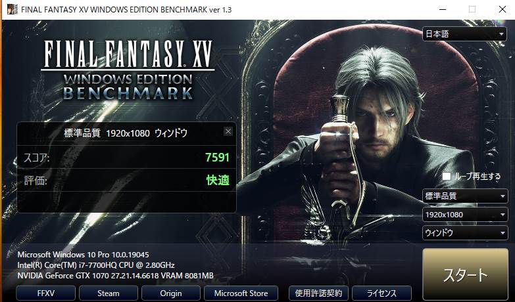Image resolution: width=515 pixels, height=302 pixels.
Task: Click the Steam store button
Action: click(x=109, y=293)
